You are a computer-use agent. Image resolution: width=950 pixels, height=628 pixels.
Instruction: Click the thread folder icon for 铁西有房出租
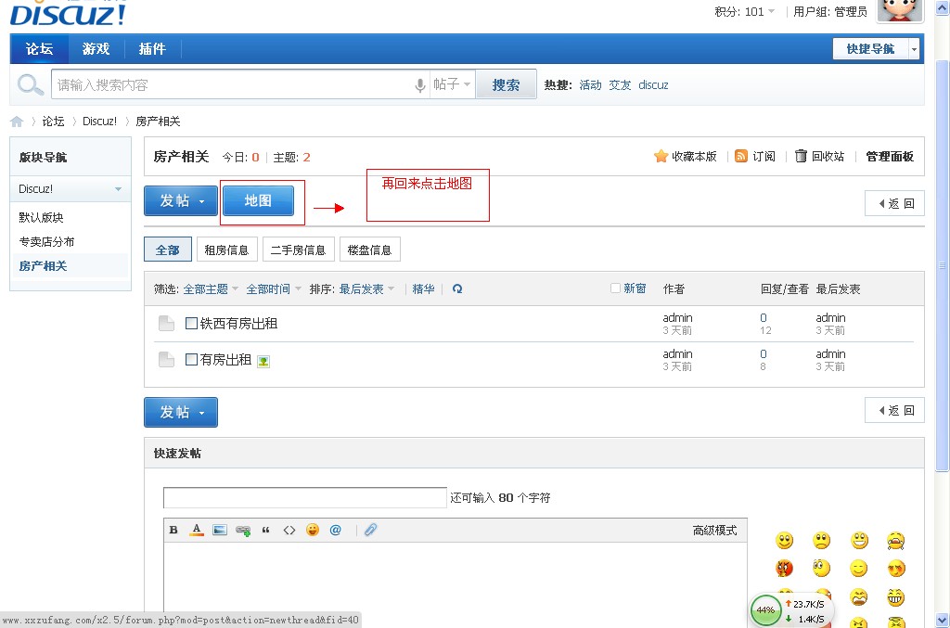[x=167, y=324]
